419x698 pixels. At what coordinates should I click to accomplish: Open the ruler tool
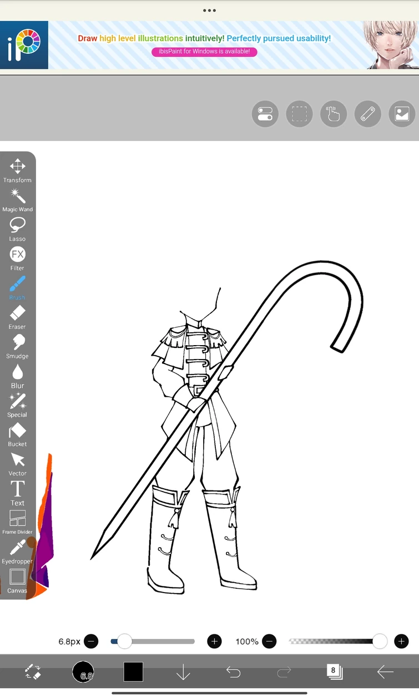[x=368, y=114]
